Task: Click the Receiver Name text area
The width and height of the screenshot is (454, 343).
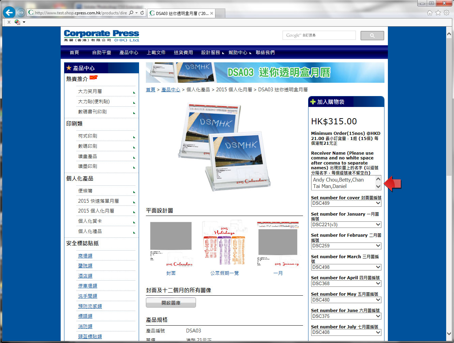Action: (x=343, y=183)
